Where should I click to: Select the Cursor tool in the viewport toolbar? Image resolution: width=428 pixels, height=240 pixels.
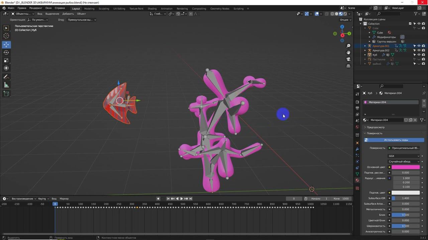[6, 36]
